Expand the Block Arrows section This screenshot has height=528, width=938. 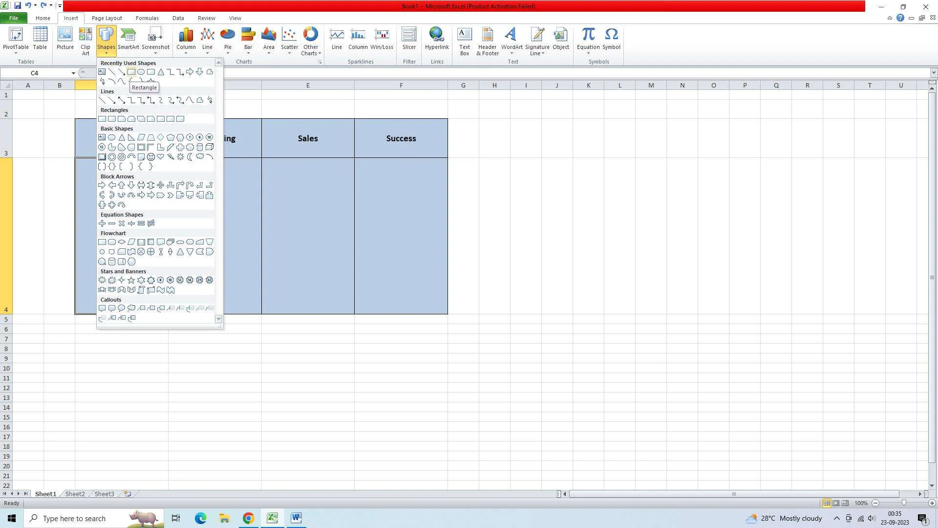point(117,176)
